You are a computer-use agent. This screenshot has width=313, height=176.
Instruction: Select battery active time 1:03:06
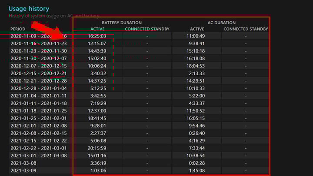(98, 171)
